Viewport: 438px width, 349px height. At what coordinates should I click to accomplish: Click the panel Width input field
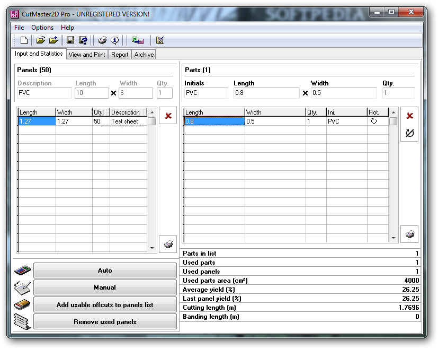(136, 93)
